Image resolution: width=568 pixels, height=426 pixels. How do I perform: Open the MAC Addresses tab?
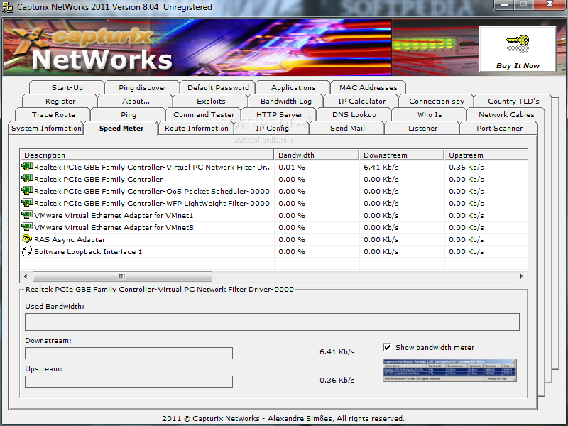tap(368, 87)
